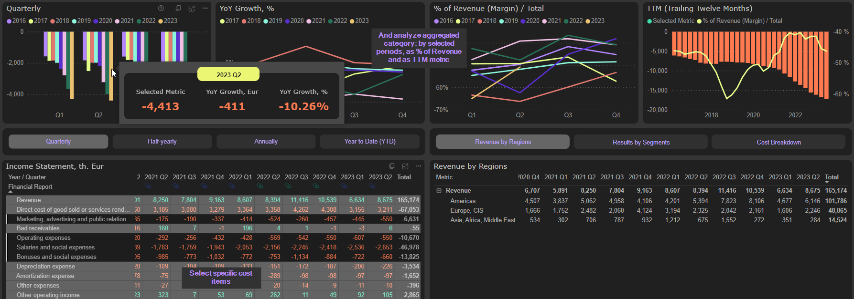854x299 pixels.
Task: Click the Results by Segments button
Action: 641,142
